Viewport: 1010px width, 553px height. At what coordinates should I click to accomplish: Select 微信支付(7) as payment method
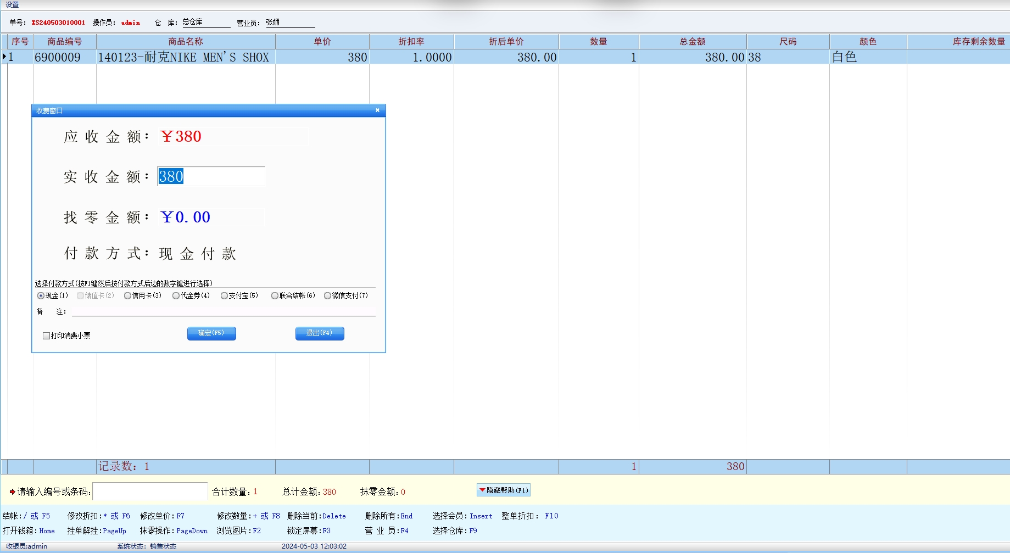click(x=327, y=296)
